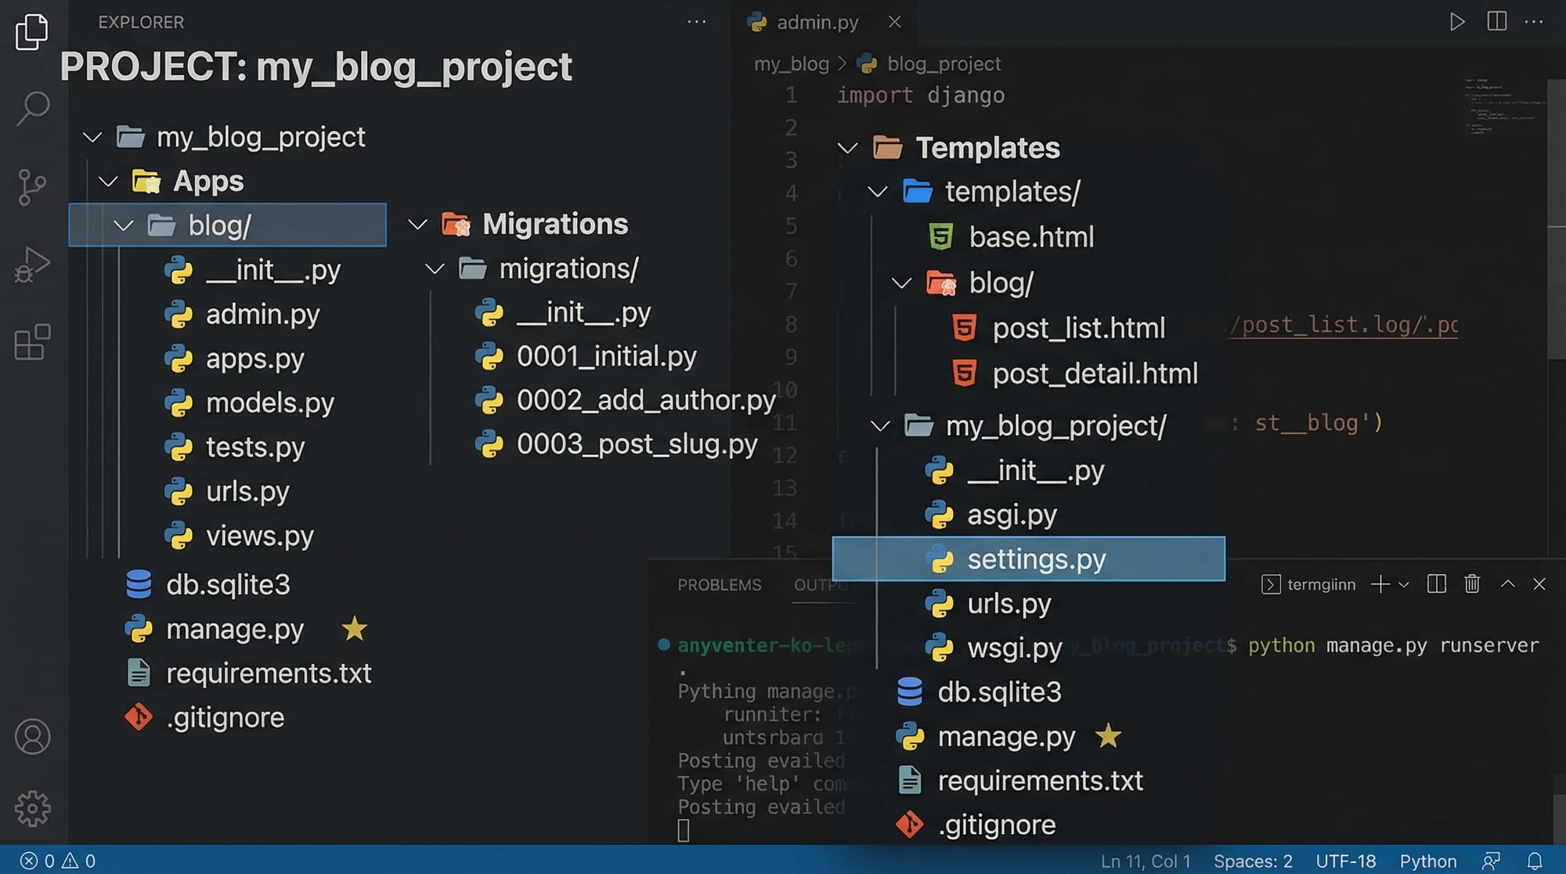Select settings.py in file tree
Viewport: 1566px width, 874px height.
(1035, 559)
